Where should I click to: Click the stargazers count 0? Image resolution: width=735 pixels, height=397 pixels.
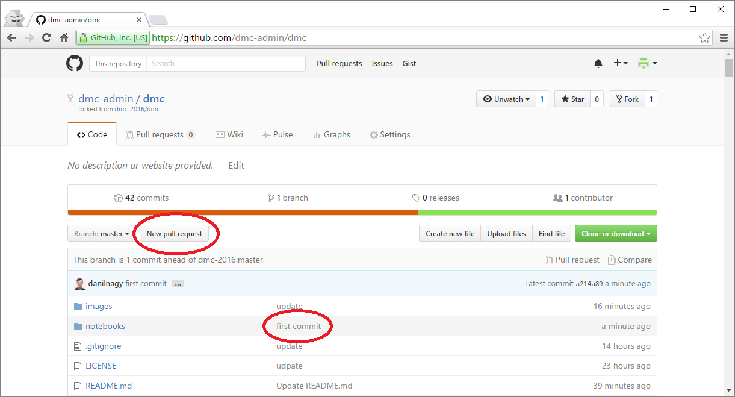coord(597,99)
